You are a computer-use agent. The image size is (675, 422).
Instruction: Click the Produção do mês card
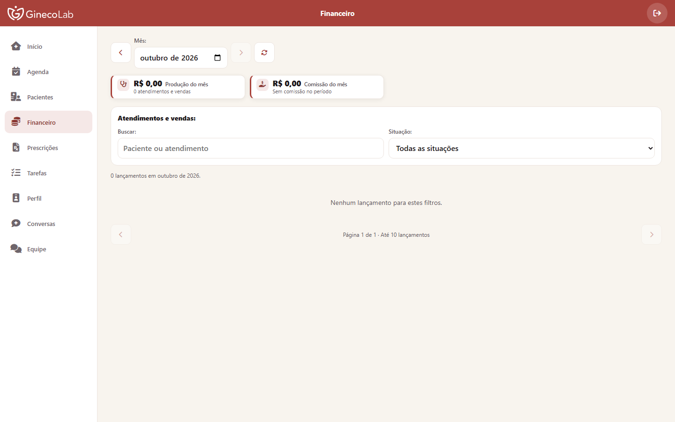point(178,87)
